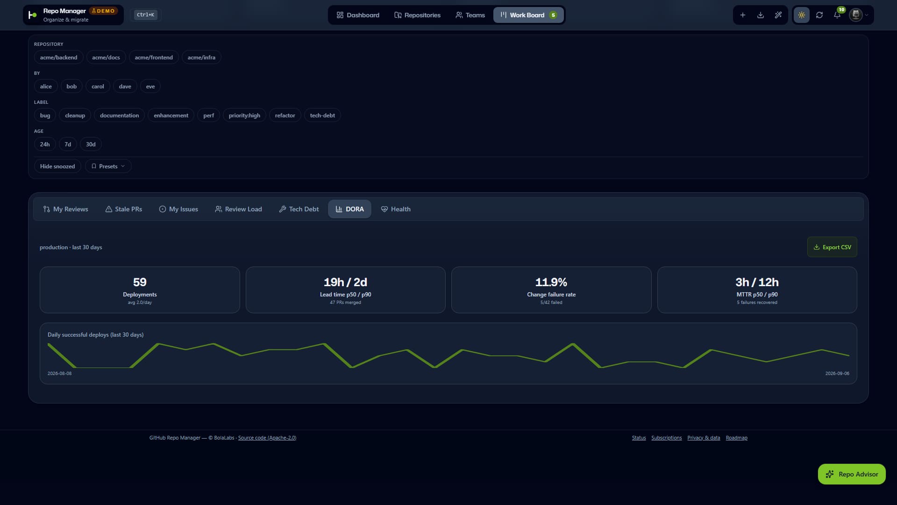The height and width of the screenshot is (505, 897).
Task: Open the magic wand tool icon
Action: pyautogui.click(x=778, y=15)
